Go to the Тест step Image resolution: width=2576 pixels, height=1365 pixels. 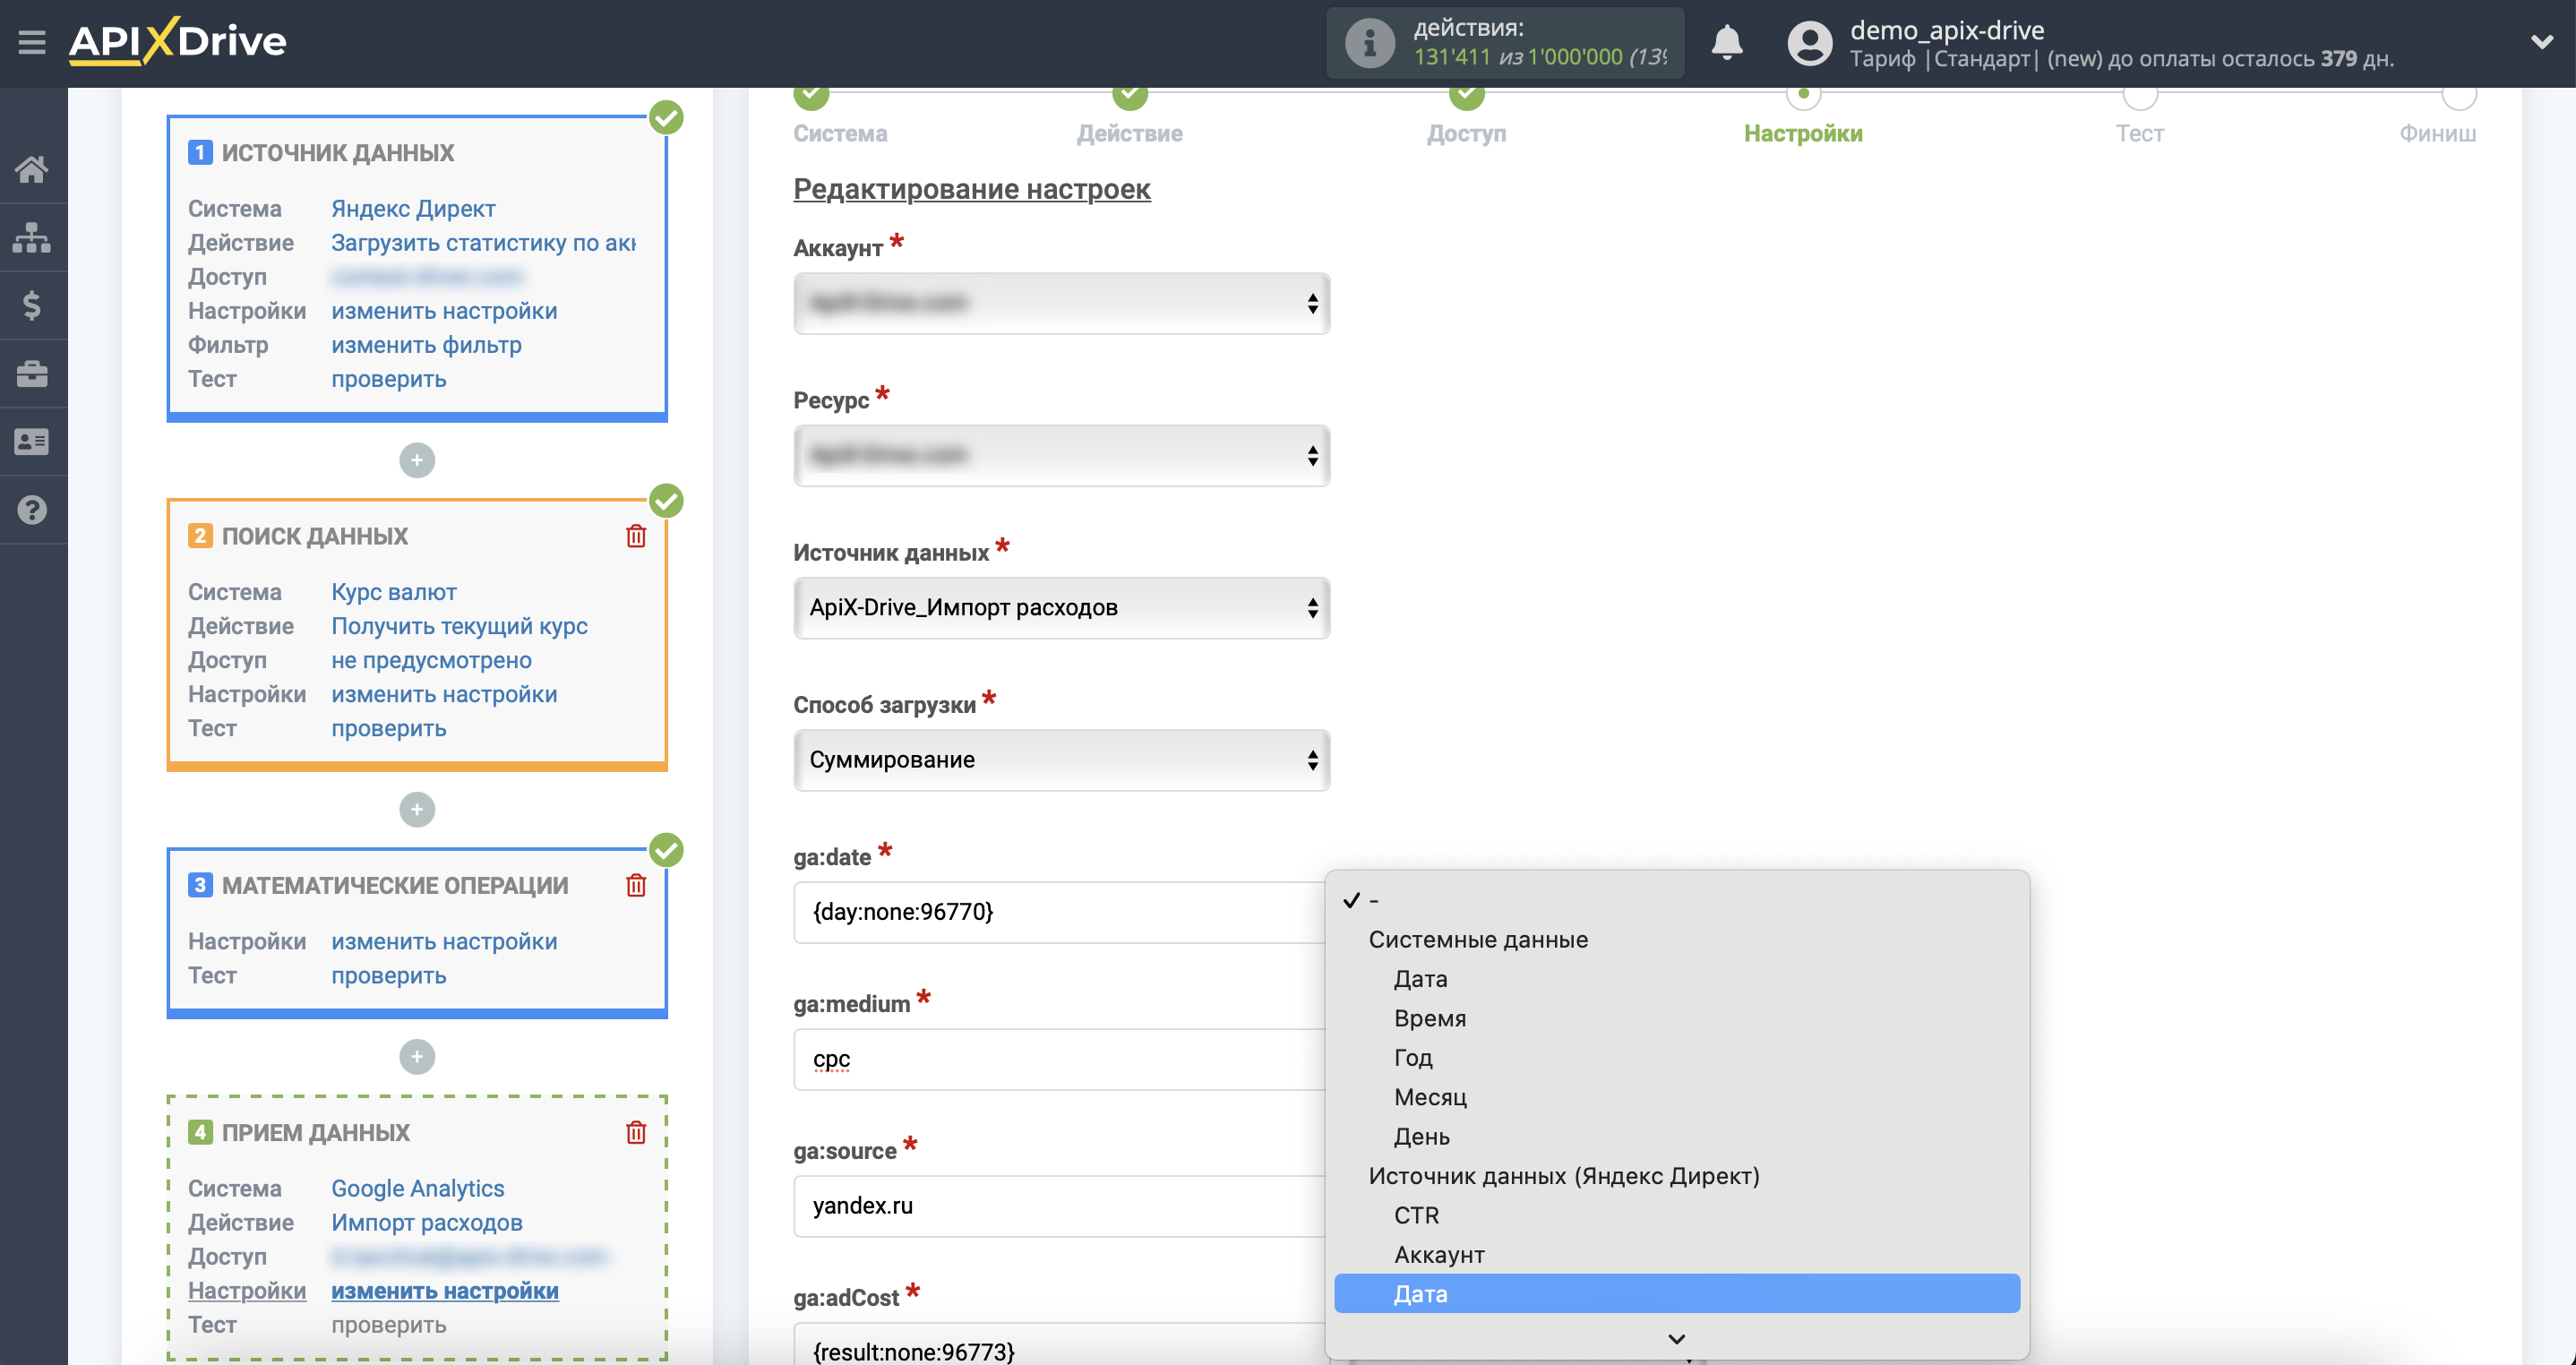[2139, 133]
